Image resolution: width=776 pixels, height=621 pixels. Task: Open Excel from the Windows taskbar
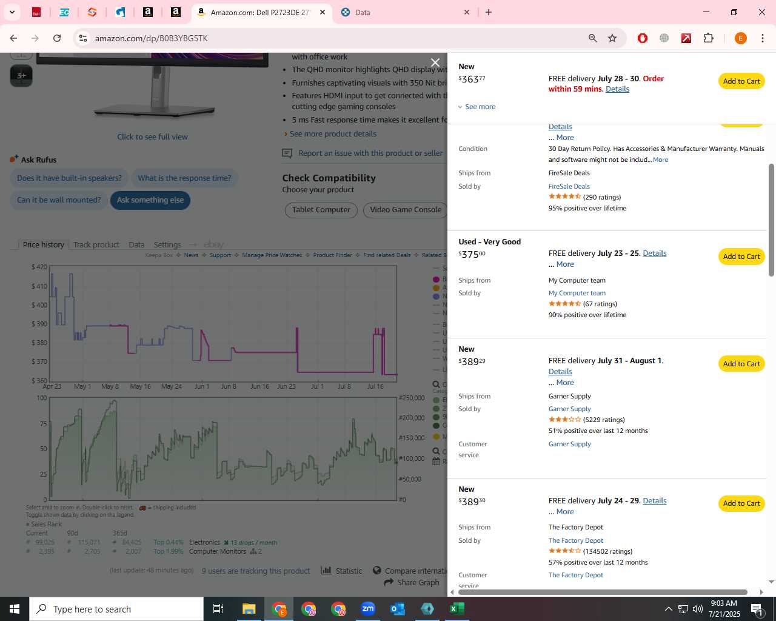tap(457, 609)
